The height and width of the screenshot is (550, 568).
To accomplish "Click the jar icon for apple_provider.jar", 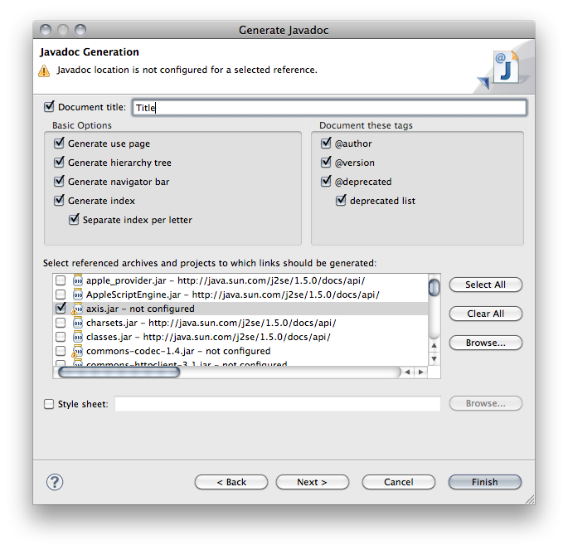I will pos(77,280).
